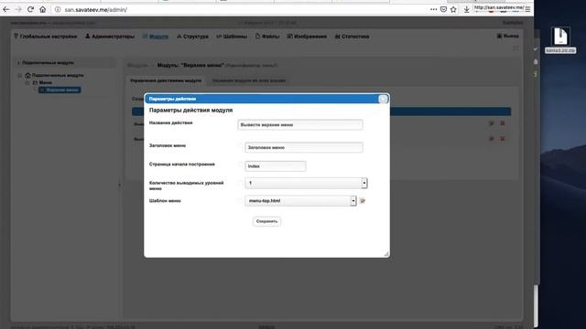This screenshot has width=586, height=329.
Task: Switch to Управление действиями модуля tab
Action: point(166,80)
